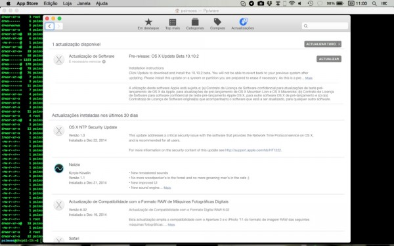
Task: Click the Terminal prompt line in Ppiware window
Action: (x=22, y=241)
